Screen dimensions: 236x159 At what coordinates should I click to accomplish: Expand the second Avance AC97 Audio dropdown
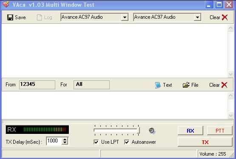pyautogui.click(x=197, y=17)
